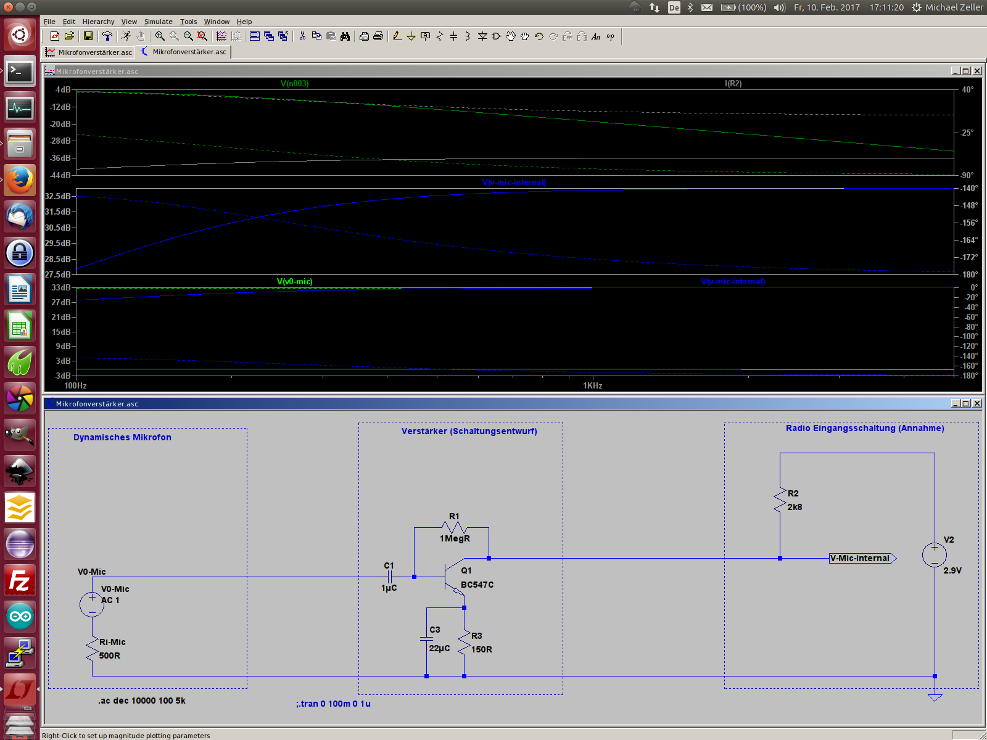Run the simulation with running man icon
987x740 pixels.
pyautogui.click(x=126, y=36)
